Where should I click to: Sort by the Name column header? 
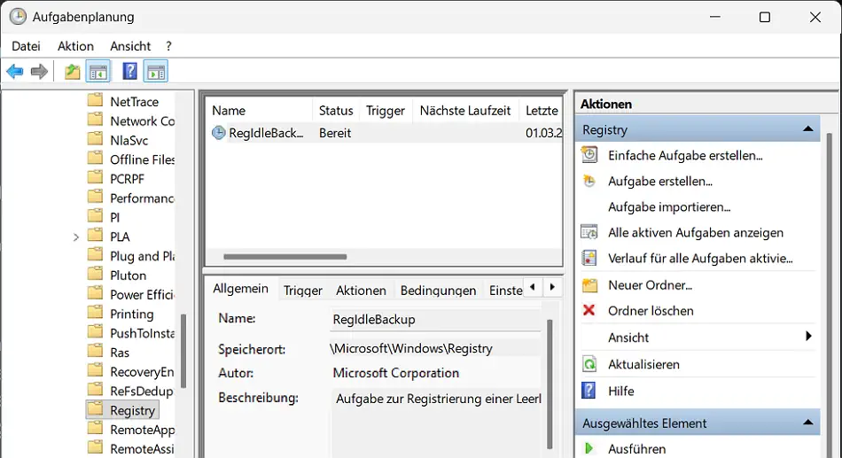click(259, 111)
